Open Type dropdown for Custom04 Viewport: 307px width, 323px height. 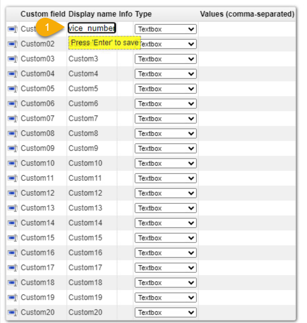tap(166, 74)
